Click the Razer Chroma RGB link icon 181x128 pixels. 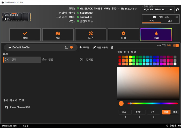click(x=6, y=107)
